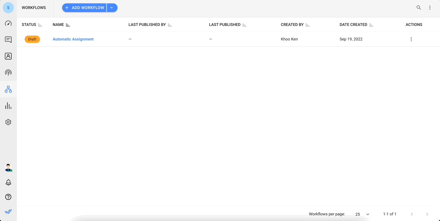Sort by Name column
The height and width of the screenshot is (221, 440).
point(68,25)
